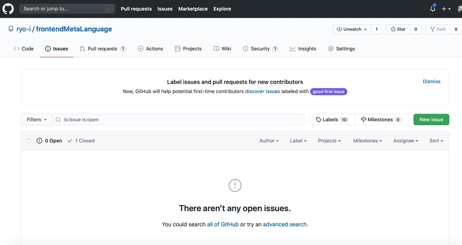462x245 pixels.
Task: Open the Milestones list
Action: point(381,119)
